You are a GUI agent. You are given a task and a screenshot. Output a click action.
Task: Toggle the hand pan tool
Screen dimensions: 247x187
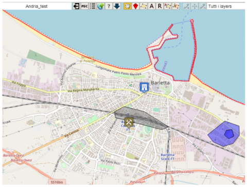[x=128, y=6]
